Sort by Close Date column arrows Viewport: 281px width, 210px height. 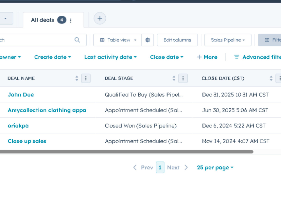pos(271,78)
